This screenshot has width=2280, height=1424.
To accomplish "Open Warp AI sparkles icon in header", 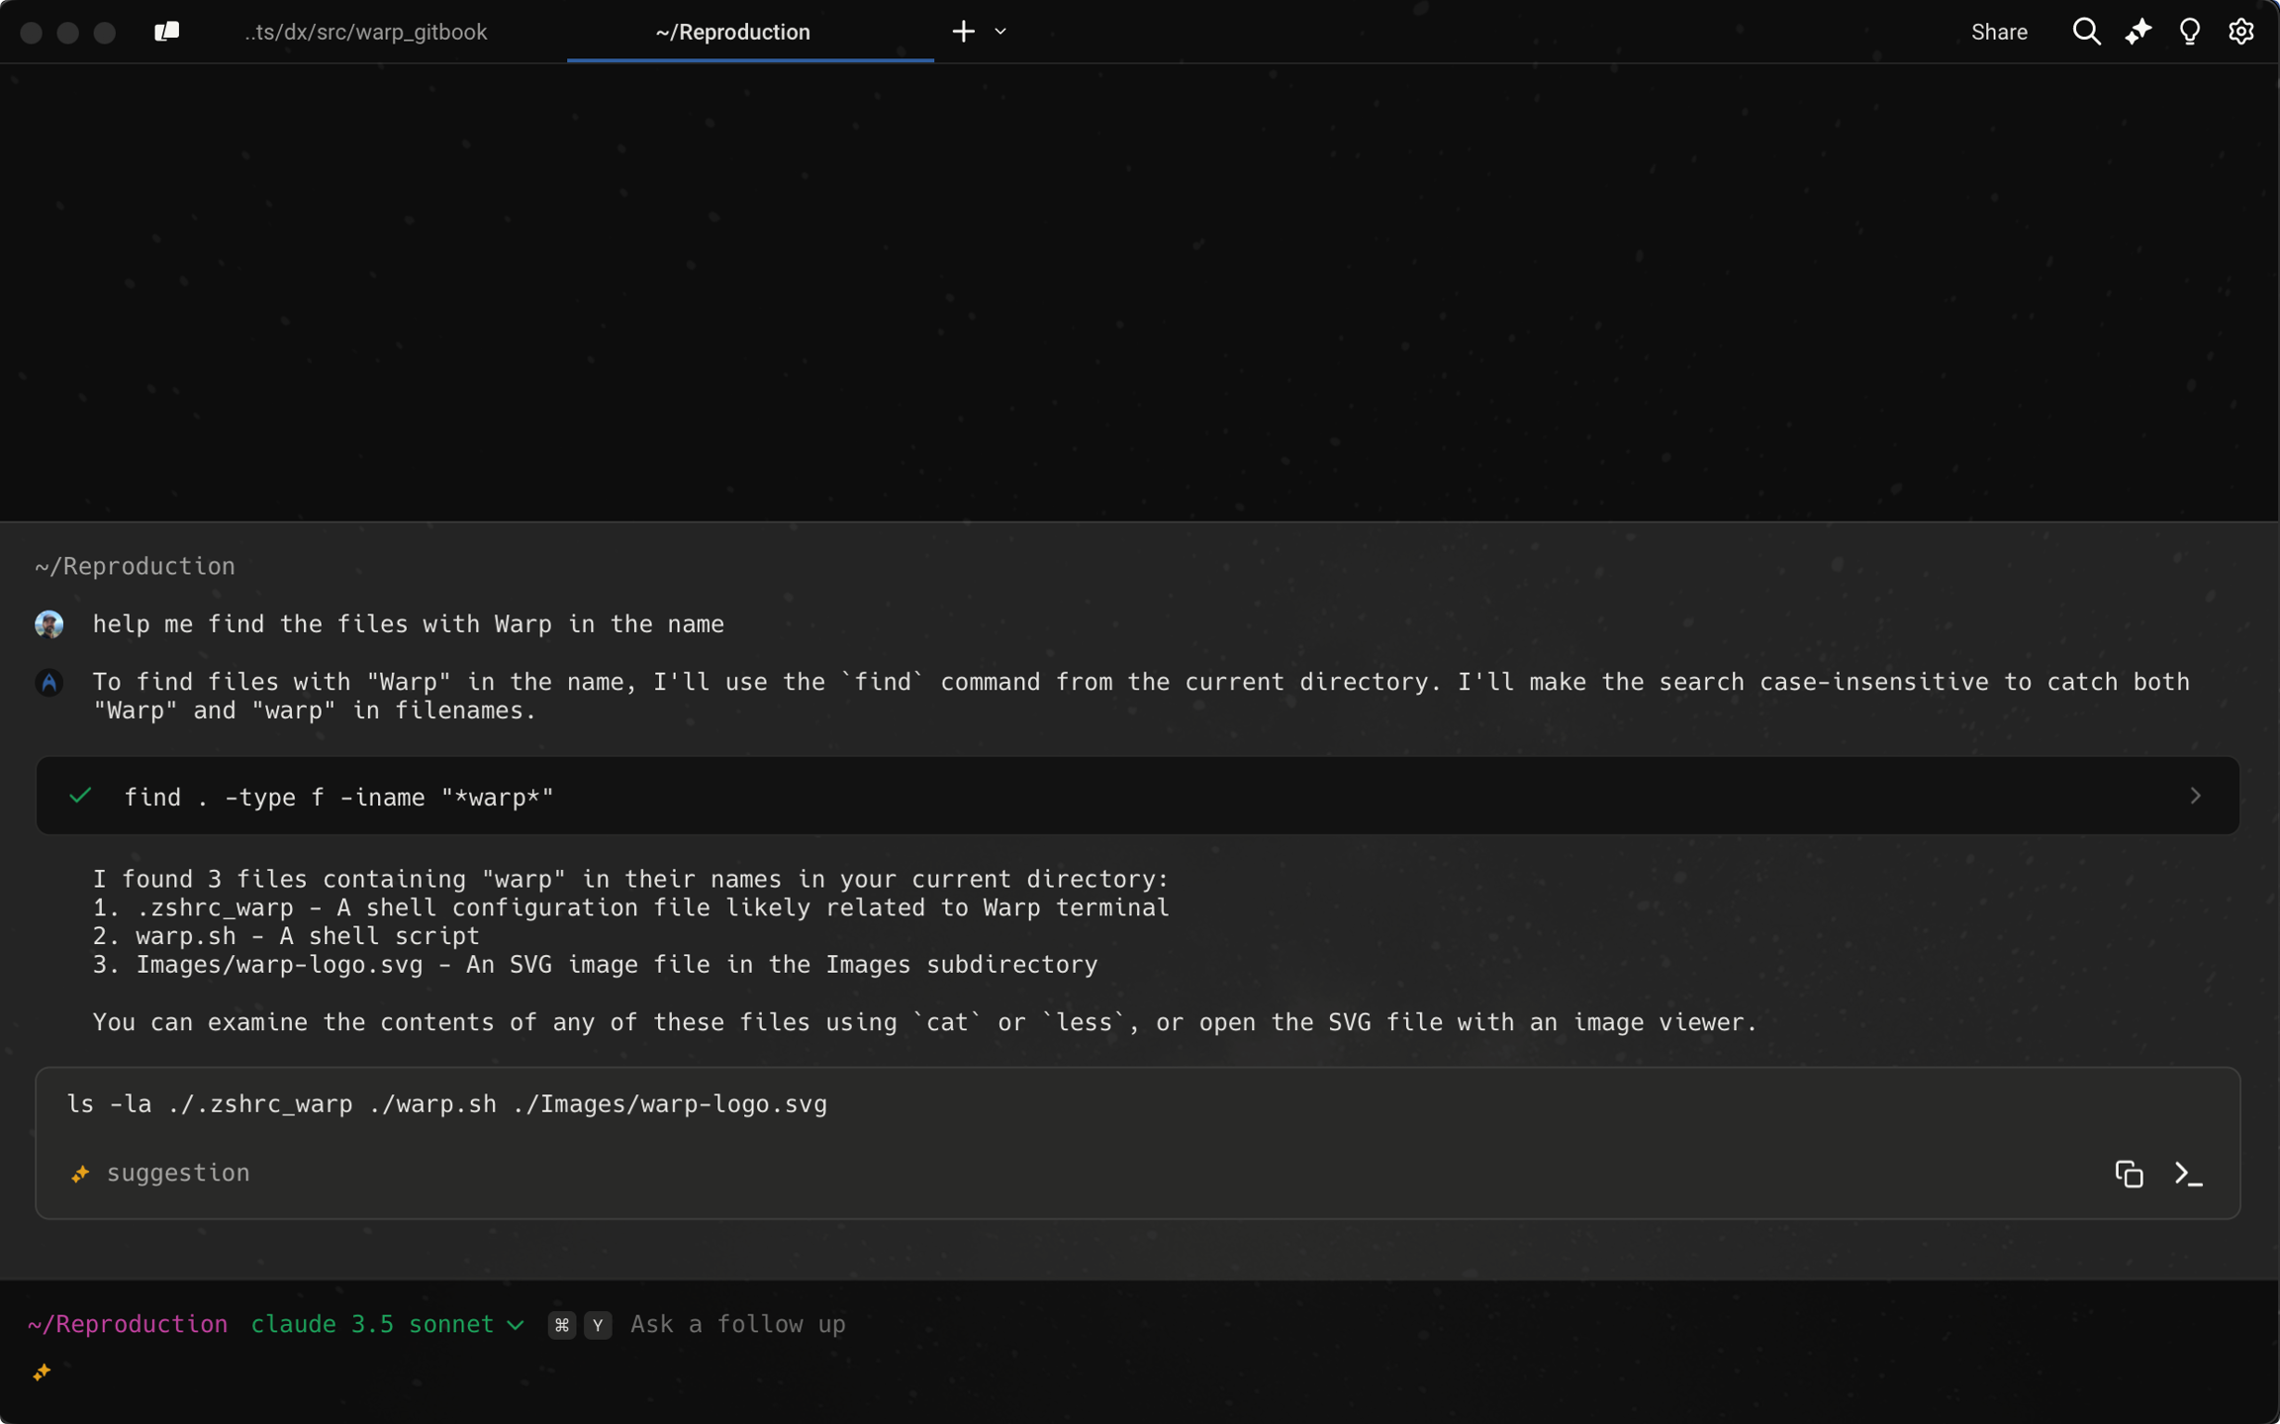I will 2137,32.
